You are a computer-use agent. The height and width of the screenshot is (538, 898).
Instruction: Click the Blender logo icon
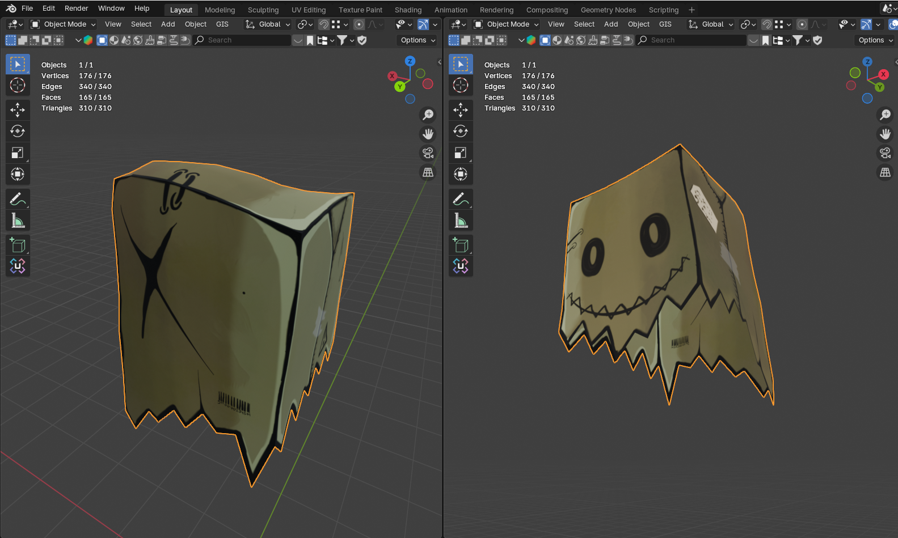(11, 9)
